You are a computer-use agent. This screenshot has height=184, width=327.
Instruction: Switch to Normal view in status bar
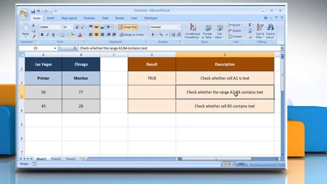224,164
